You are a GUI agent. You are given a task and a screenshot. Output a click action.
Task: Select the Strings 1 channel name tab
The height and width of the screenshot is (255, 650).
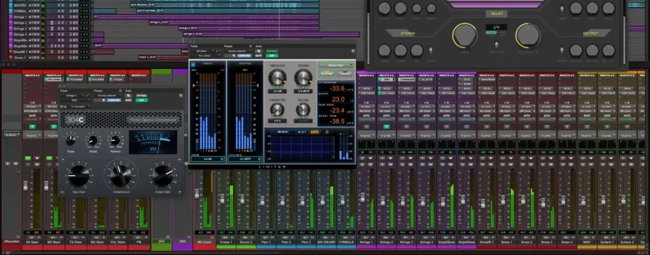tap(366, 241)
